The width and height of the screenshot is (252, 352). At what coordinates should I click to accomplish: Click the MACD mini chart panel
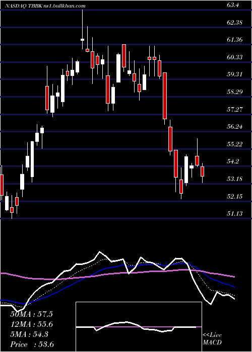pos(139,327)
